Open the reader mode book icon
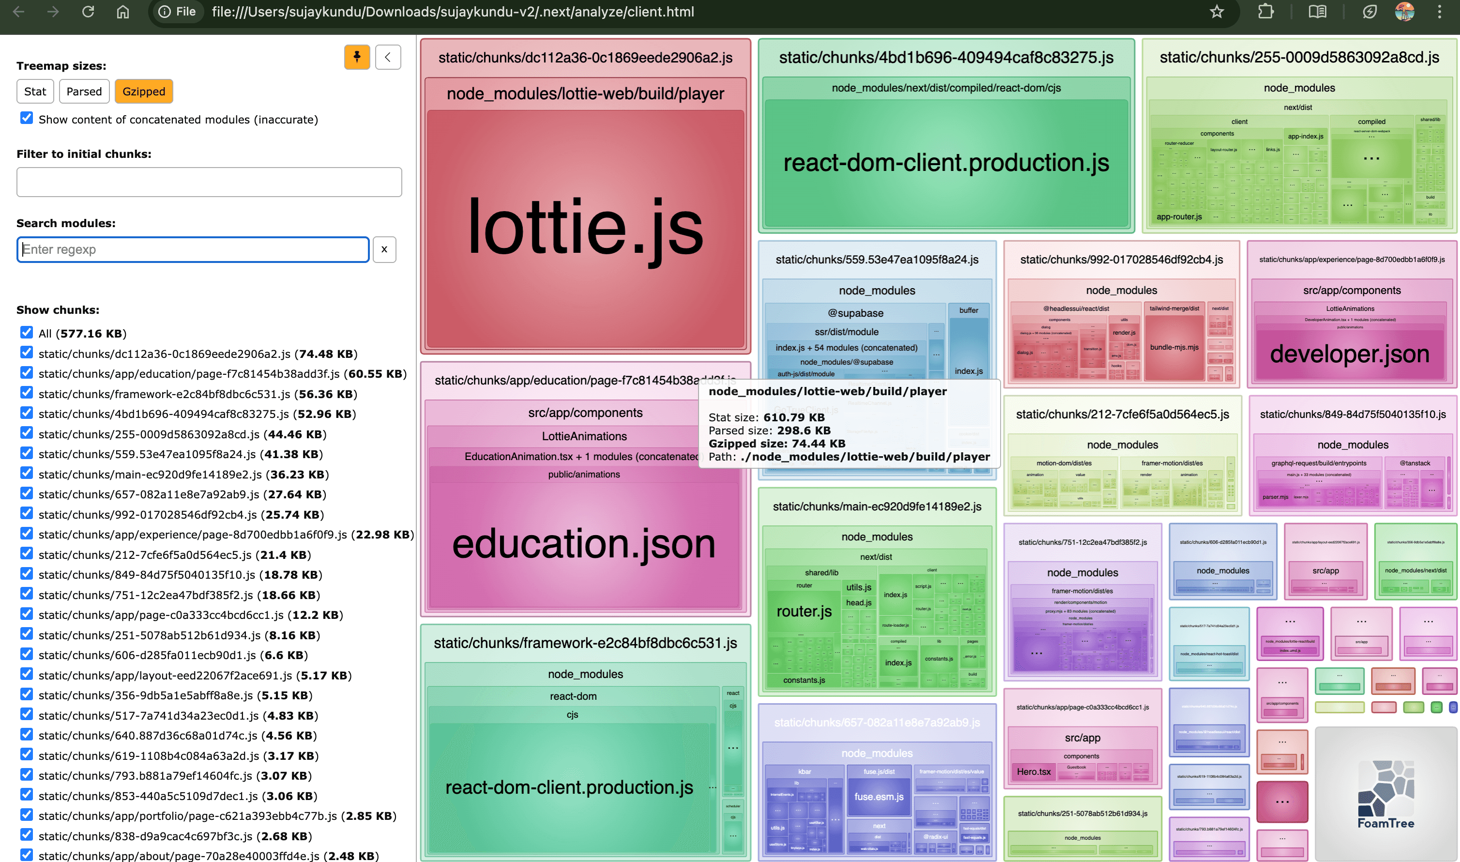The height and width of the screenshot is (862, 1460). tap(1317, 12)
